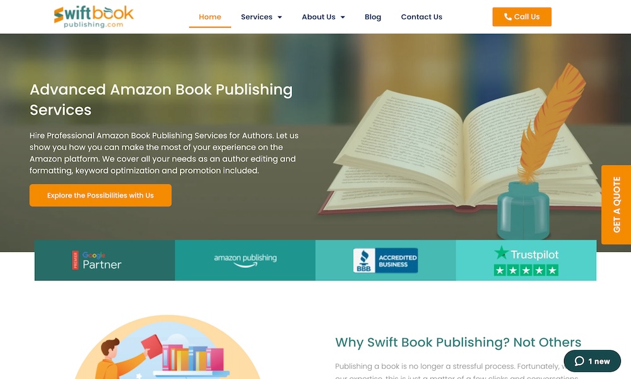Click the BBB Accredited Business badge

pos(385,261)
